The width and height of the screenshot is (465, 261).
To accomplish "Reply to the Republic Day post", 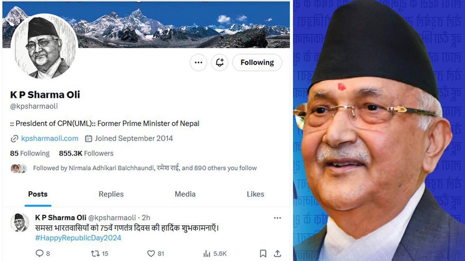I will [x=43, y=254].
